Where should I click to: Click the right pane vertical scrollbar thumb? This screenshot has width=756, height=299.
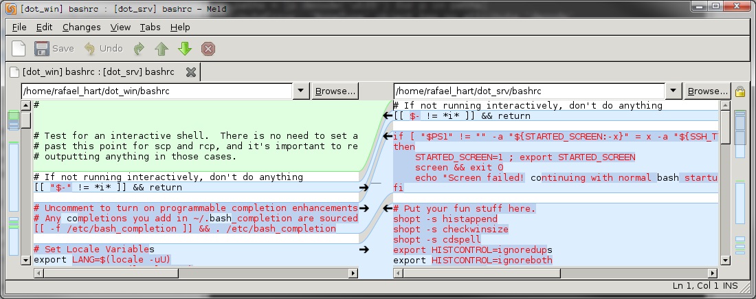tap(725, 127)
